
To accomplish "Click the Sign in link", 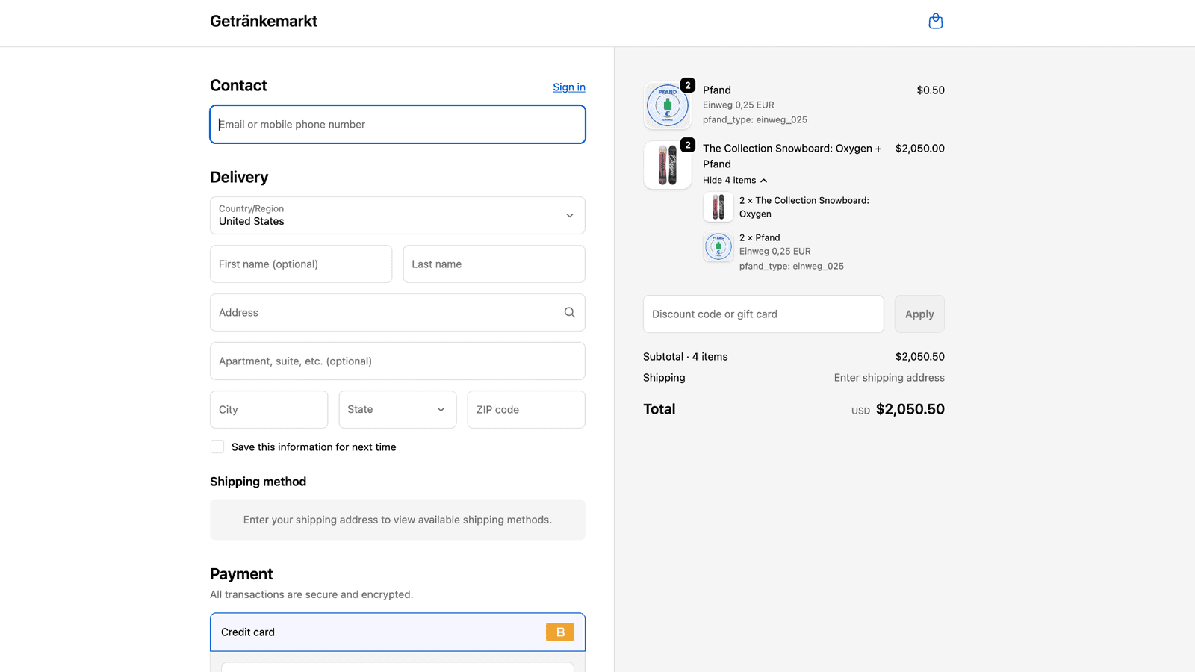I will tap(568, 87).
